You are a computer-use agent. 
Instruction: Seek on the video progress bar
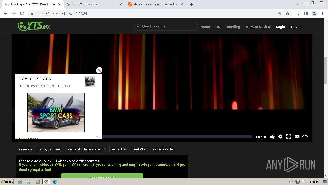pos(177,137)
